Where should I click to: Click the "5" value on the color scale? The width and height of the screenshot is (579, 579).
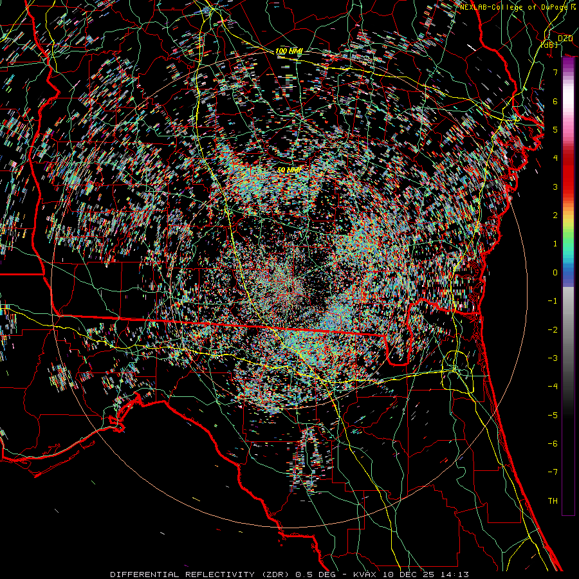point(555,129)
